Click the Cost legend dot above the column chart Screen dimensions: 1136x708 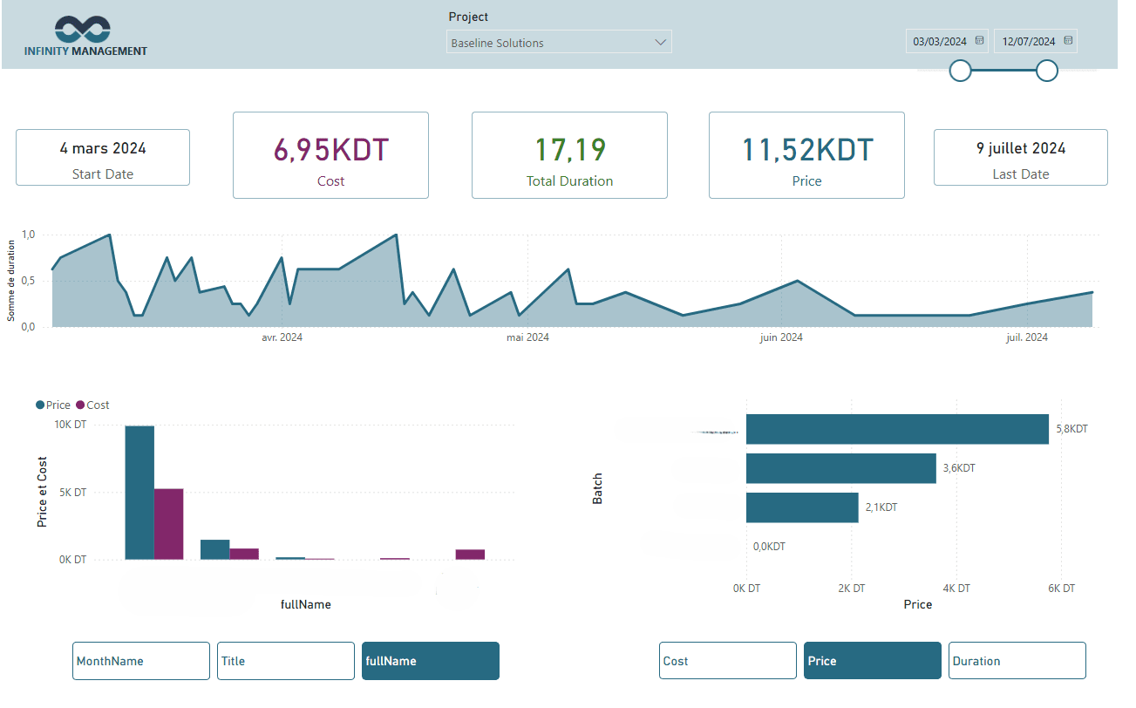coord(80,405)
